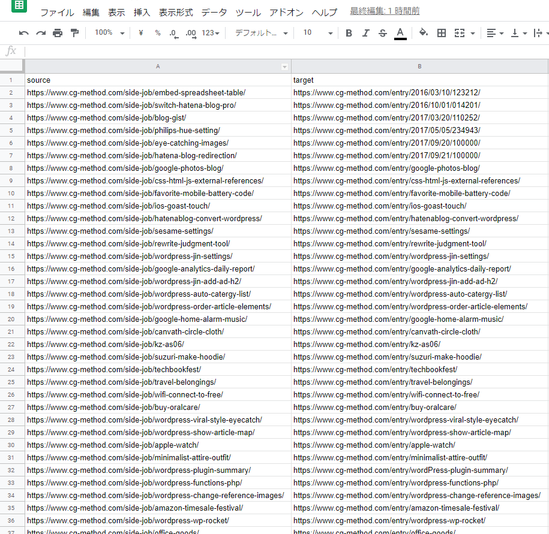549x534 pixels.
Task: Open the データ menu
Action: tap(214, 13)
